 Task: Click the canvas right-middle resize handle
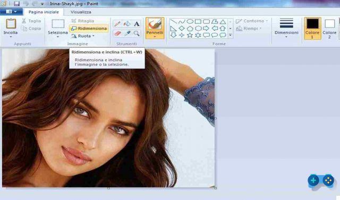215,118
